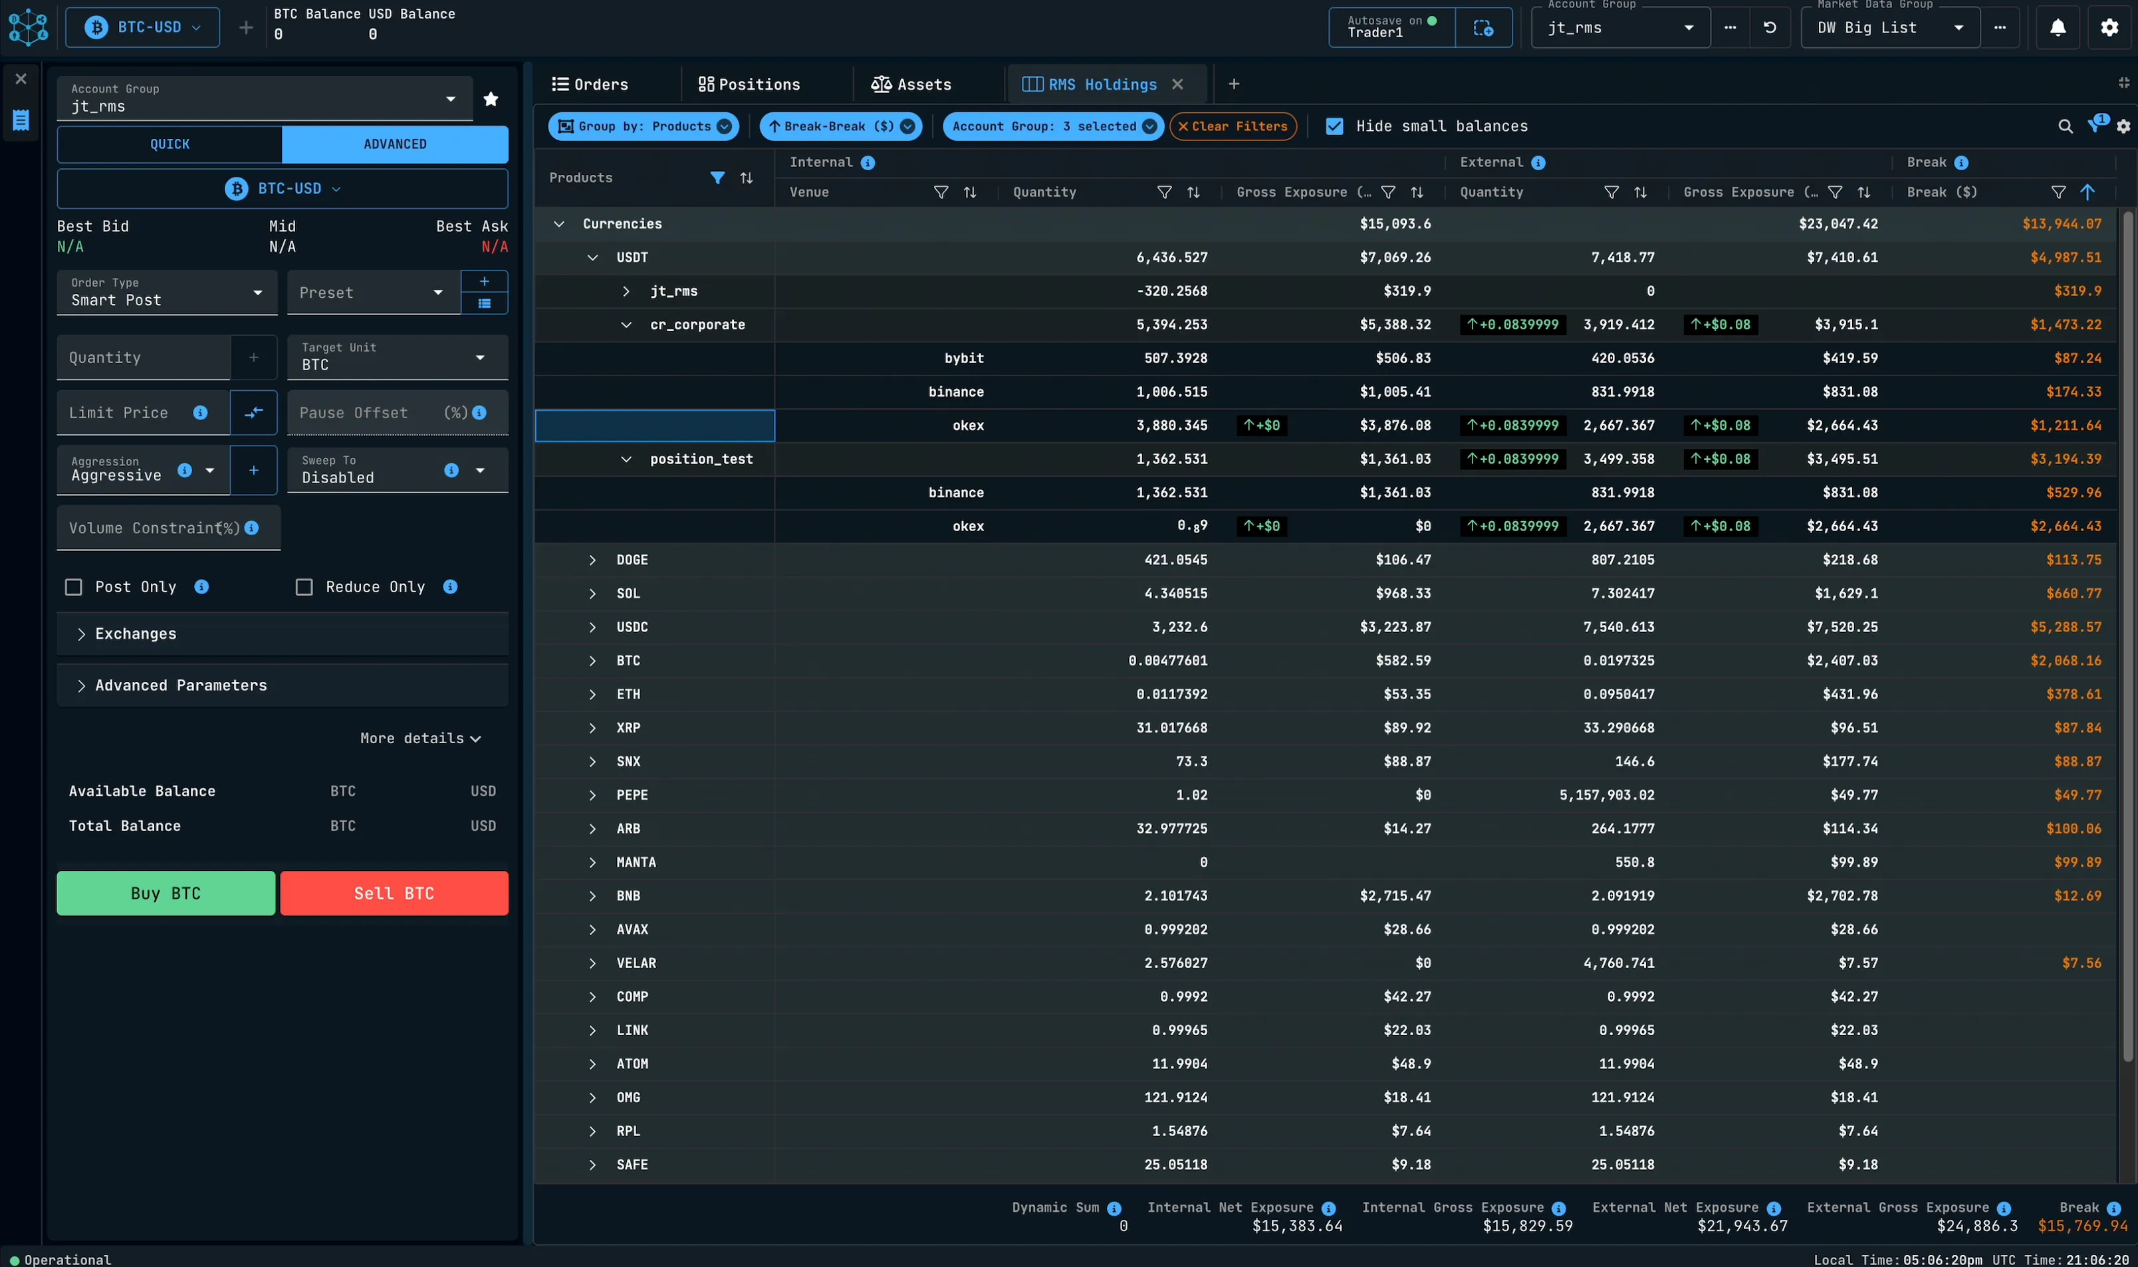Expand Advanced Parameters section
Viewport: 2138px width, 1267px height.
pos(282,685)
